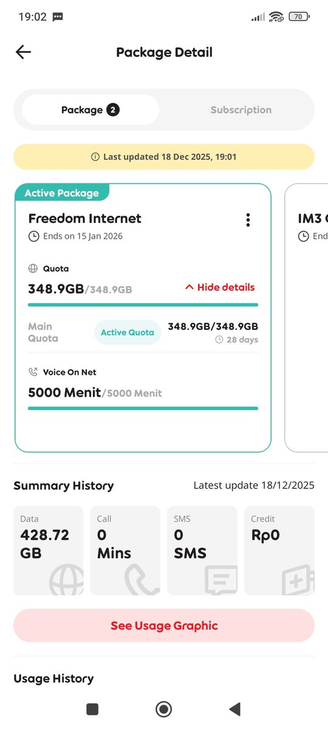Viewport: 328px width, 729px height.
Task: Tap the clock icon beside Ends on 15 Jan
Action: point(34,236)
